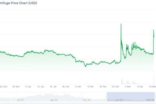The image size is (156, 104).
Task: Click the Jan '26 label in the navigator
Action: coord(119,100)
